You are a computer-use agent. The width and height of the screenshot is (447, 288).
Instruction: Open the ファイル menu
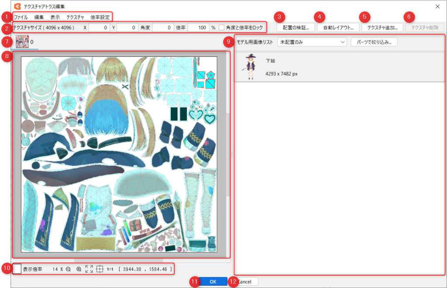(21, 17)
